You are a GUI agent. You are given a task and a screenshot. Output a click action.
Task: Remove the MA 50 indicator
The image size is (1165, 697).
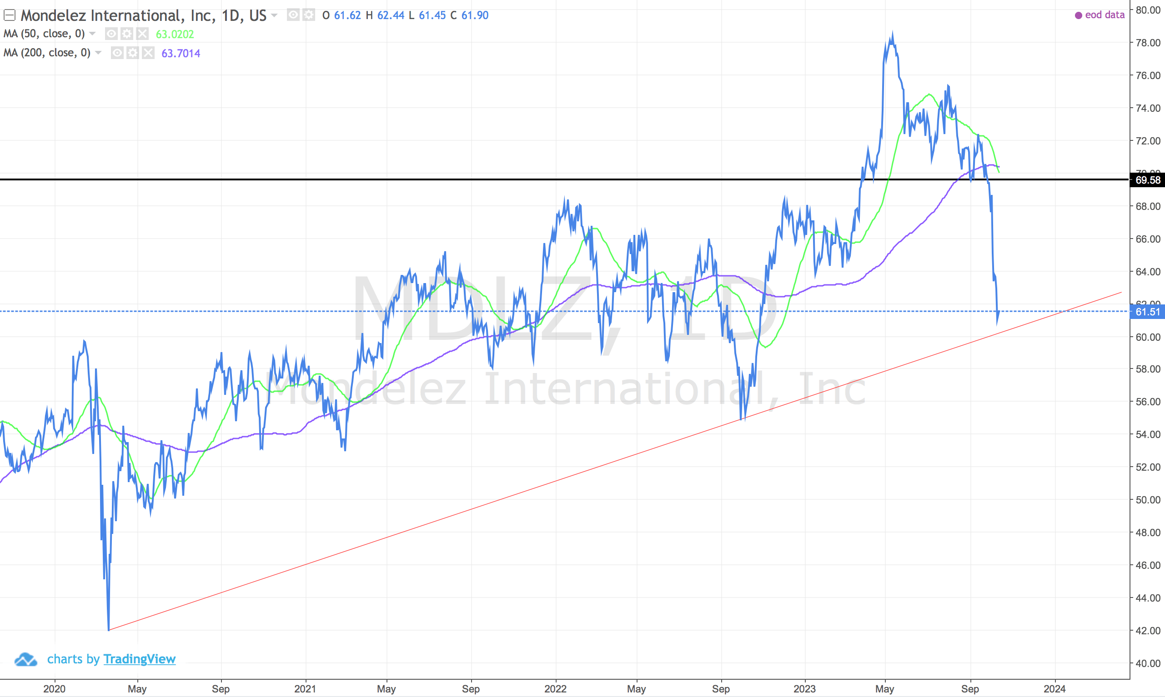click(142, 34)
